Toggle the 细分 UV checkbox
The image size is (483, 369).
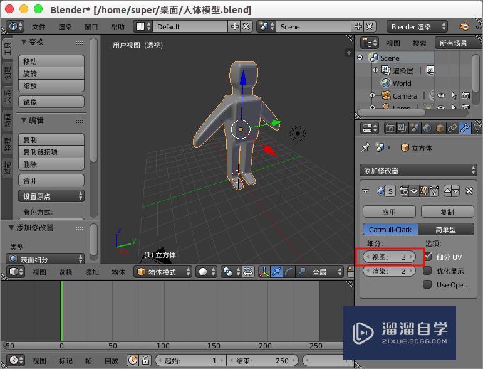point(428,257)
